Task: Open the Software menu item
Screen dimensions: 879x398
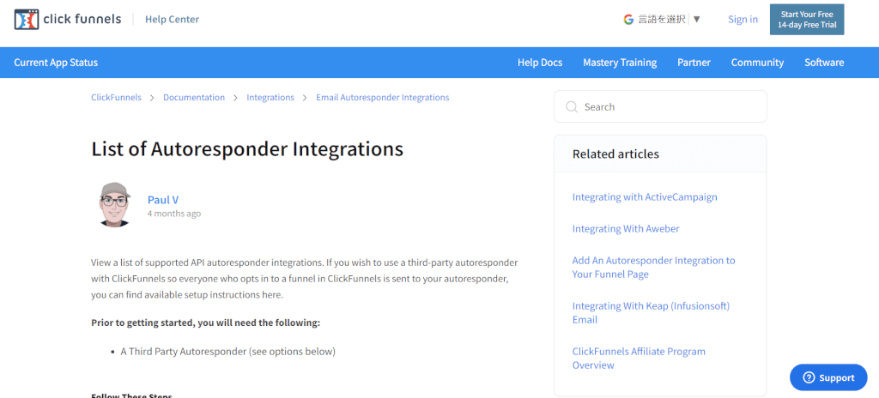Action: click(824, 63)
